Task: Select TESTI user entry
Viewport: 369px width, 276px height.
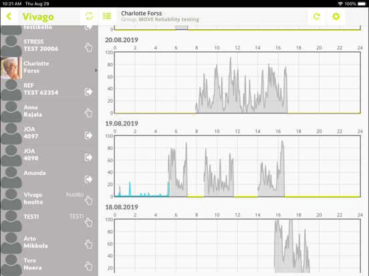Action: click(49, 221)
